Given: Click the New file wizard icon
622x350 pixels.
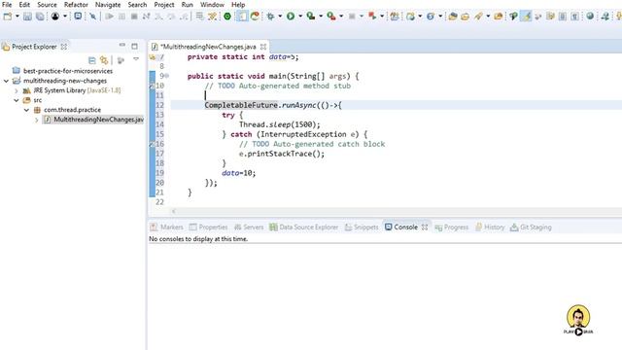Looking at the screenshot, I should [8, 17].
